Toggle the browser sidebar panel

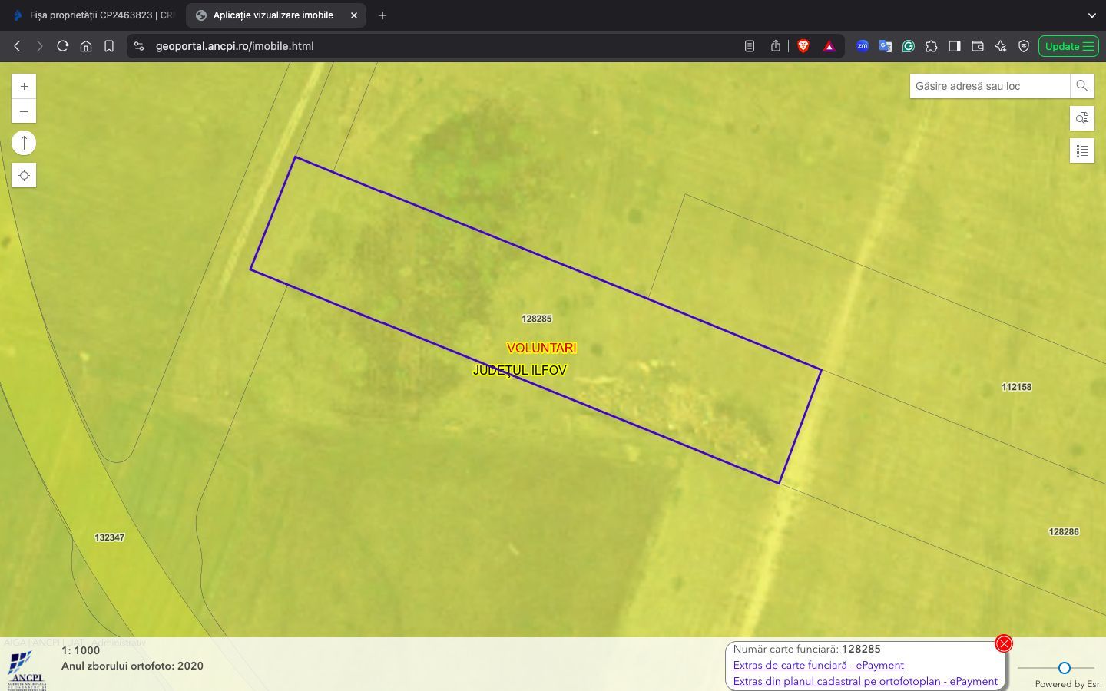coord(954,46)
